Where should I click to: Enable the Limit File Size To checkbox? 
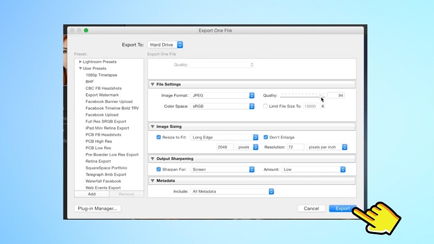[x=265, y=106]
